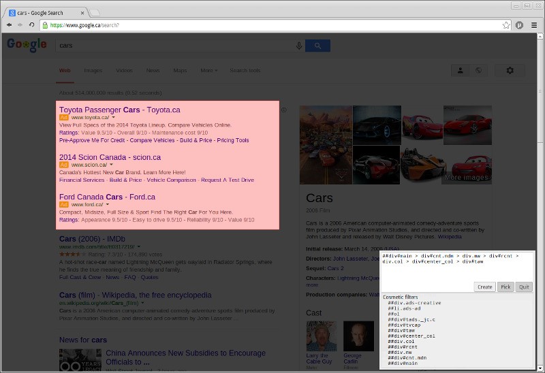Expand dropdown arrow beside www.scion.ca
Screen dimensions: 545x373
(111, 165)
